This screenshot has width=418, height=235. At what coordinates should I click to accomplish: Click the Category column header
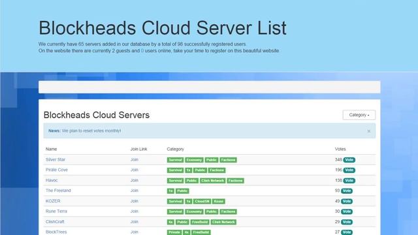click(176, 149)
